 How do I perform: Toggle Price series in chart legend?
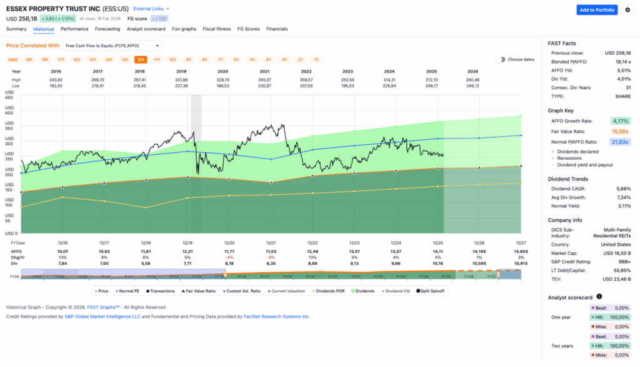click(103, 291)
